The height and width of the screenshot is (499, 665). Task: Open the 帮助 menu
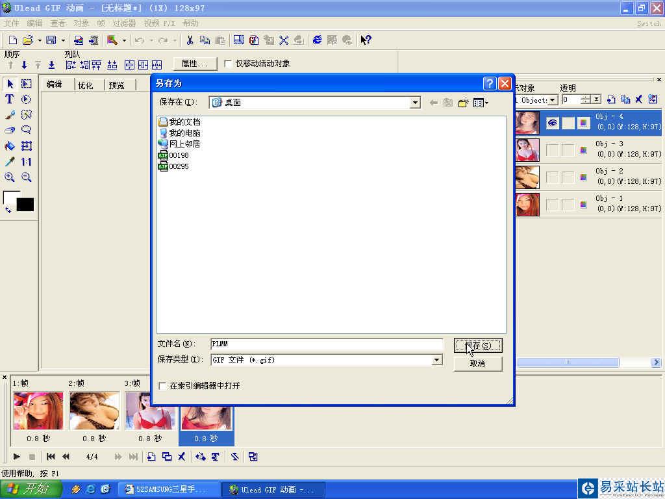190,23
